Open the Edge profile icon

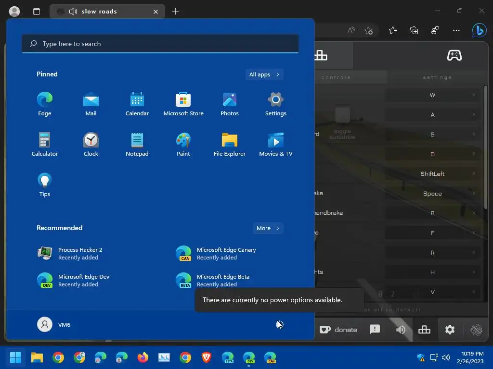point(14,12)
